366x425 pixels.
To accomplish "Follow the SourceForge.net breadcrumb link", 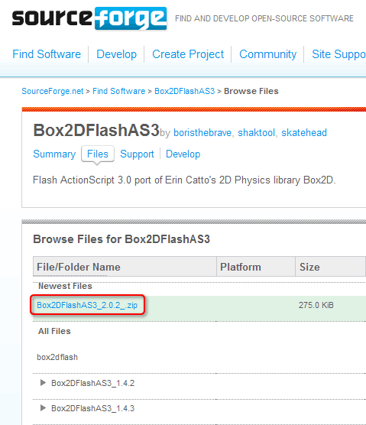I will (53, 91).
